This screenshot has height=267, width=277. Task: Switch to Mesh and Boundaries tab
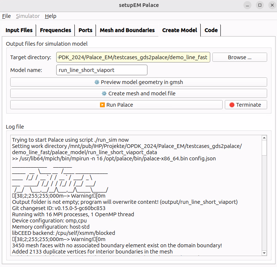(127, 30)
